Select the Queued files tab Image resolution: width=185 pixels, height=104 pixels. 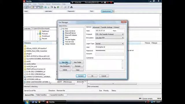[x=29, y=95]
